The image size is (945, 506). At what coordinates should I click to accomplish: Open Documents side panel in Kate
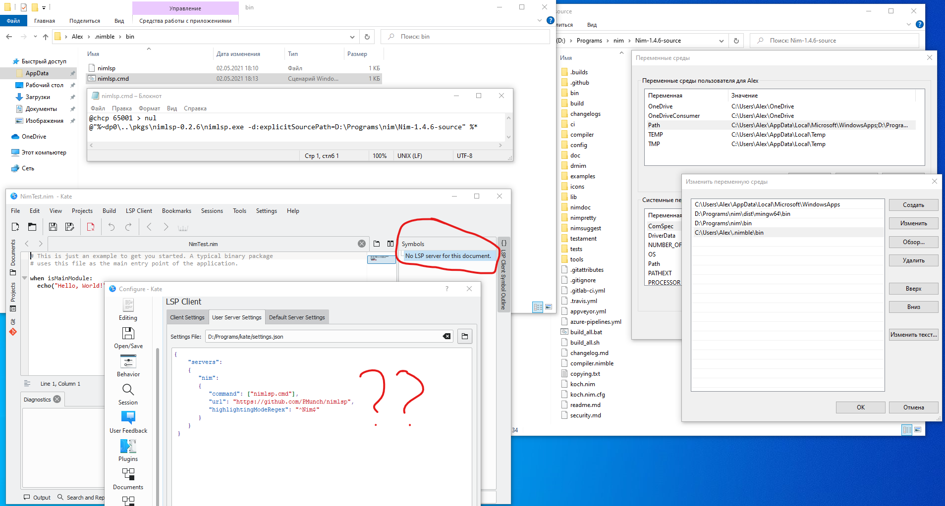pyautogui.click(x=13, y=257)
